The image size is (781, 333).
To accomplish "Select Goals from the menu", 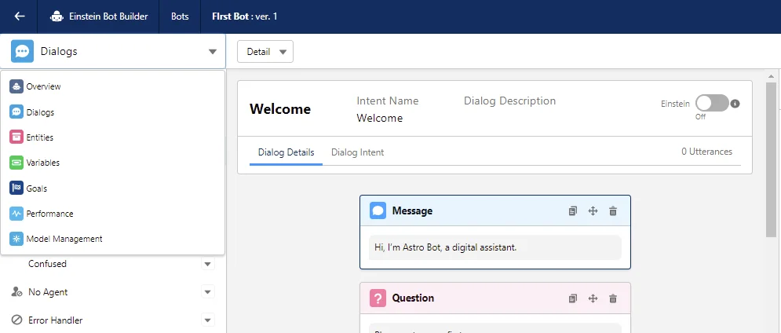I will [112, 188].
